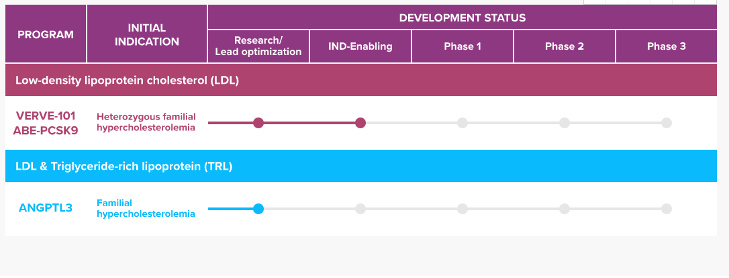The width and height of the screenshot is (729, 278).
Task: Select the VERVE-101 ABE-PCSK9 program name
Action: point(46,123)
